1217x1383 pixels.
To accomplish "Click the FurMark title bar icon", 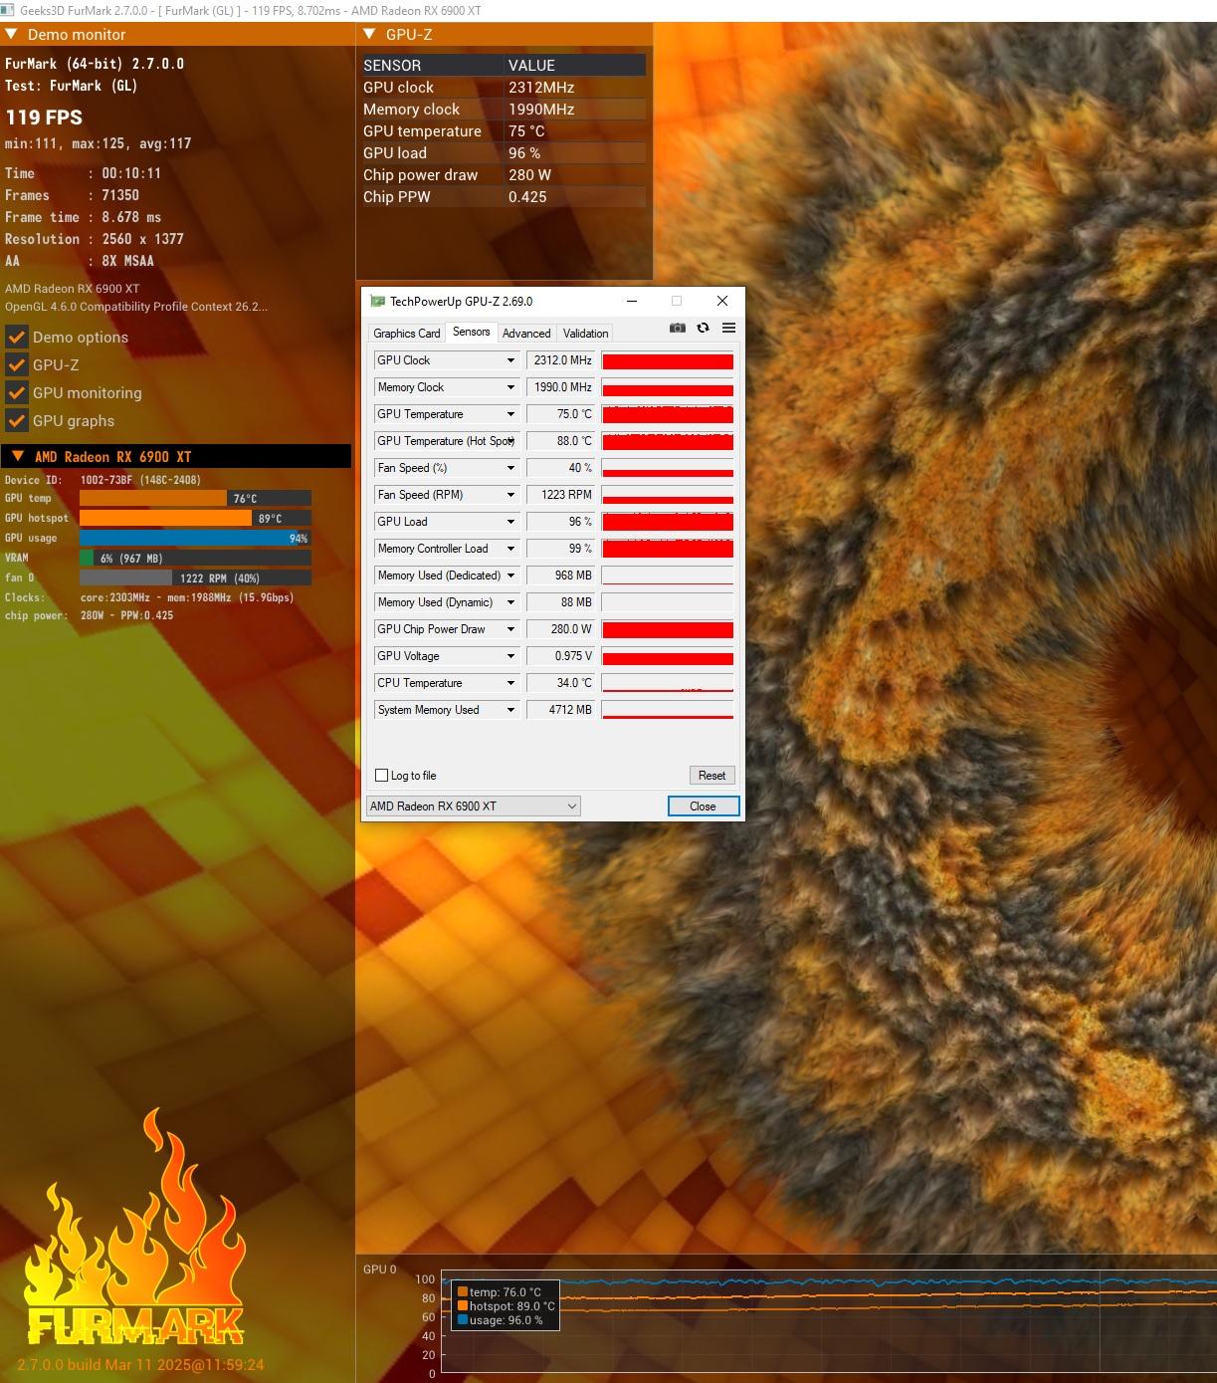I will tap(9, 10).
